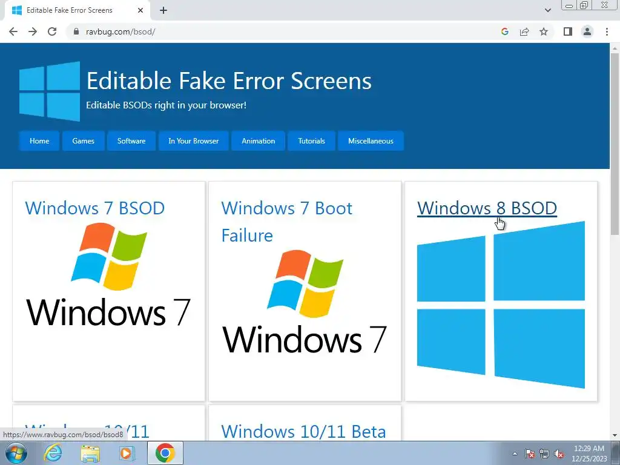The image size is (620, 465).
Task: Click the address bar URL
Action: [x=120, y=31]
